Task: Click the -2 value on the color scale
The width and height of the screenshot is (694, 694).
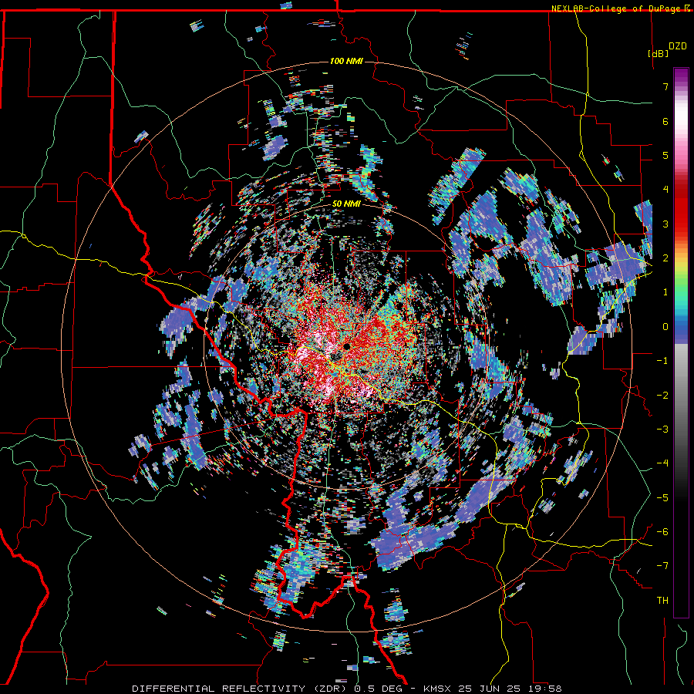Action: [662, 395]
